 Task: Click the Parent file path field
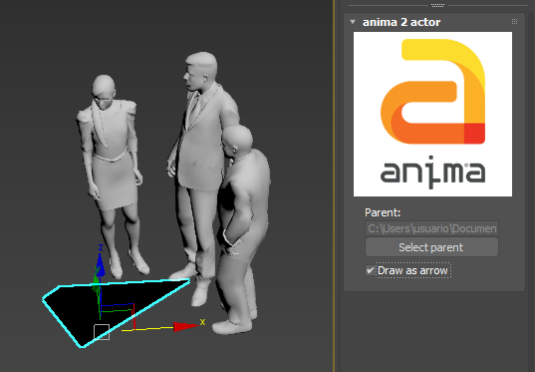click(x=431, y=228)
